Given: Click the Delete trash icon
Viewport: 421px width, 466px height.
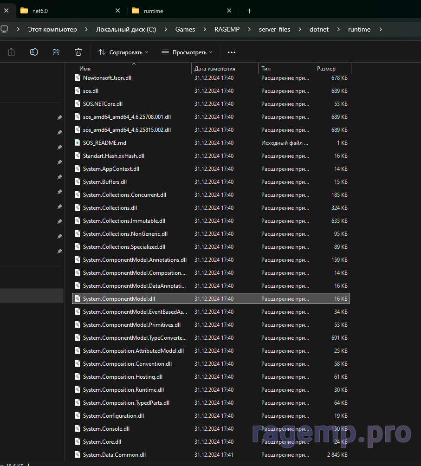Looking at the screenshot, I should [x=78, y=52].
